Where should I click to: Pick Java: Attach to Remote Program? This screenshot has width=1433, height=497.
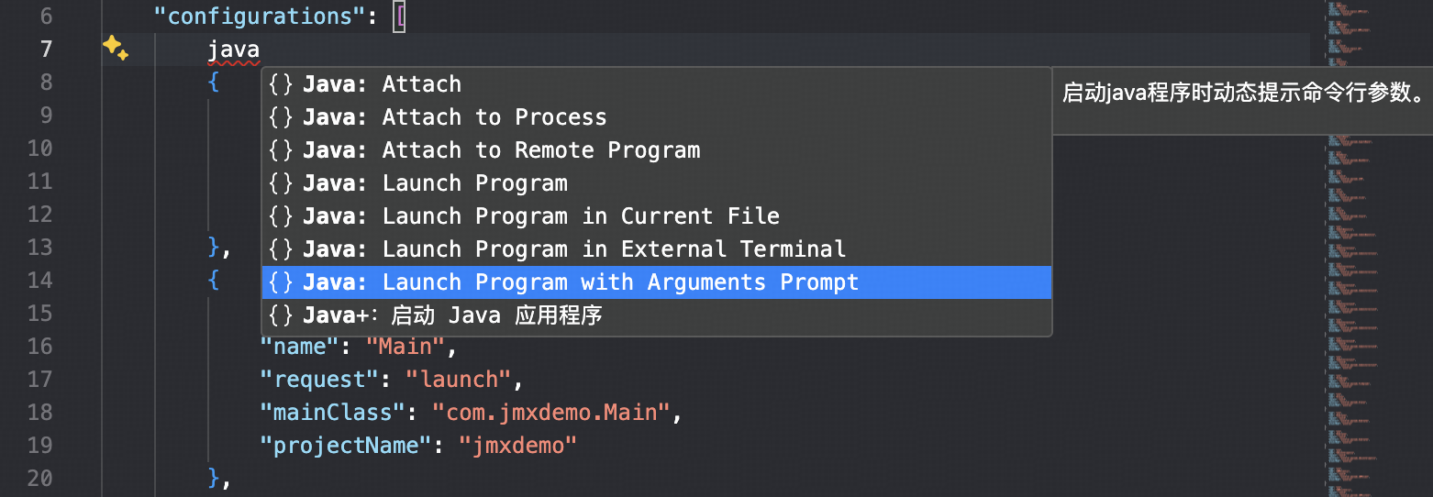tap(656, 150)
